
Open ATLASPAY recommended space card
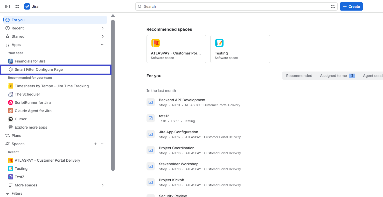click(176, 49)
